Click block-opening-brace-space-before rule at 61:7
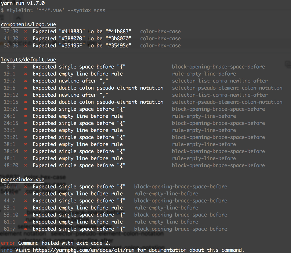Viewport: 291px width, 253px height. point(181,229)
